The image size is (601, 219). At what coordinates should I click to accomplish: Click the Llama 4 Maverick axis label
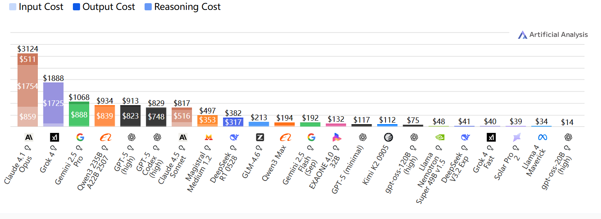534,161
